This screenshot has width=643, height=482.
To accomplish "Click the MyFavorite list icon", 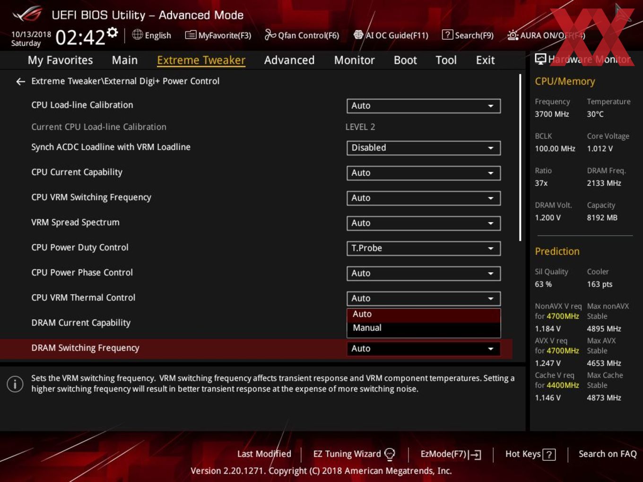I will (191, 35).
